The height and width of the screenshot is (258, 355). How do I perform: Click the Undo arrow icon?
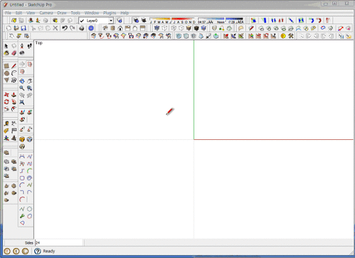click(65, 28)
